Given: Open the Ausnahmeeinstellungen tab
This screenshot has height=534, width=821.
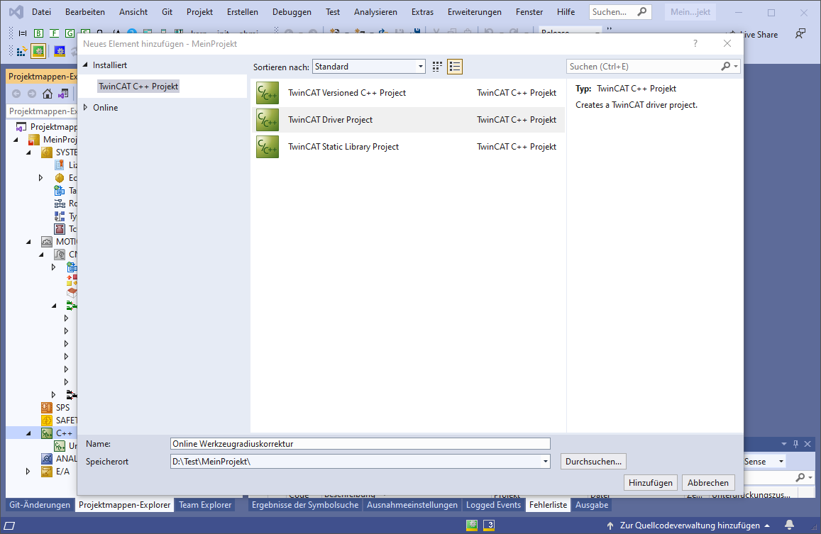Looking at the screenshot, I should (x=412, y=505).
